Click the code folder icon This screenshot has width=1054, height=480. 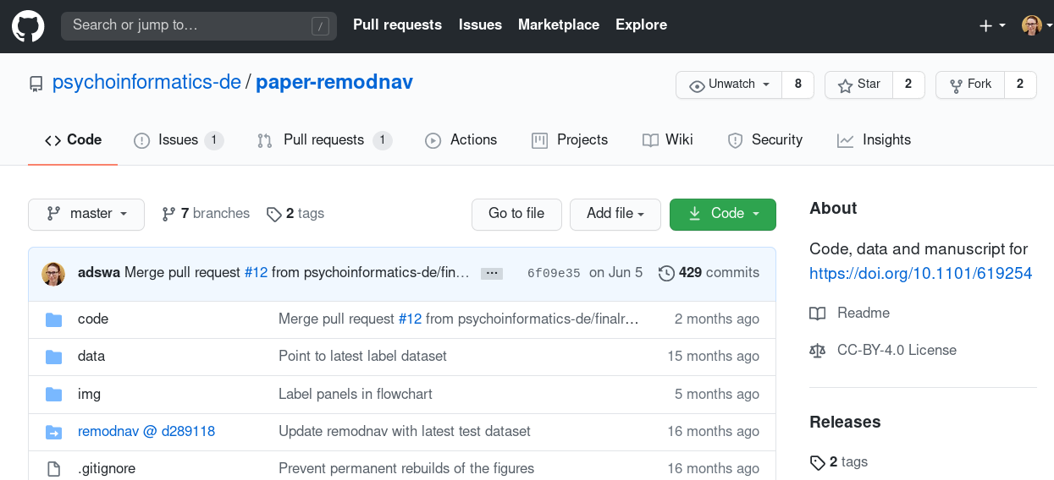coord(54,319)
